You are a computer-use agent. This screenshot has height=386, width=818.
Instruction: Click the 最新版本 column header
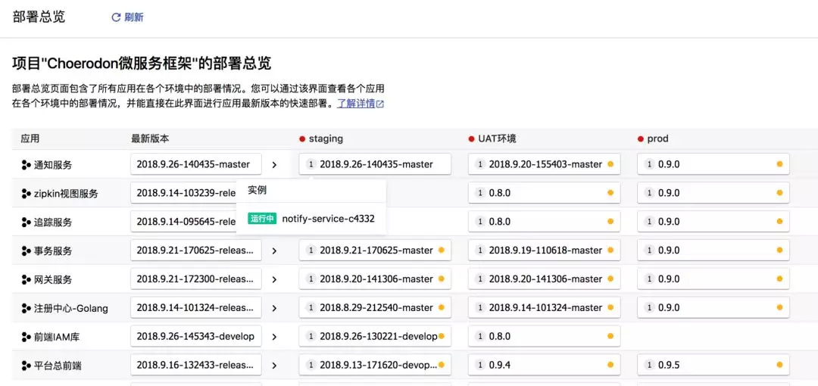point(150,139)
